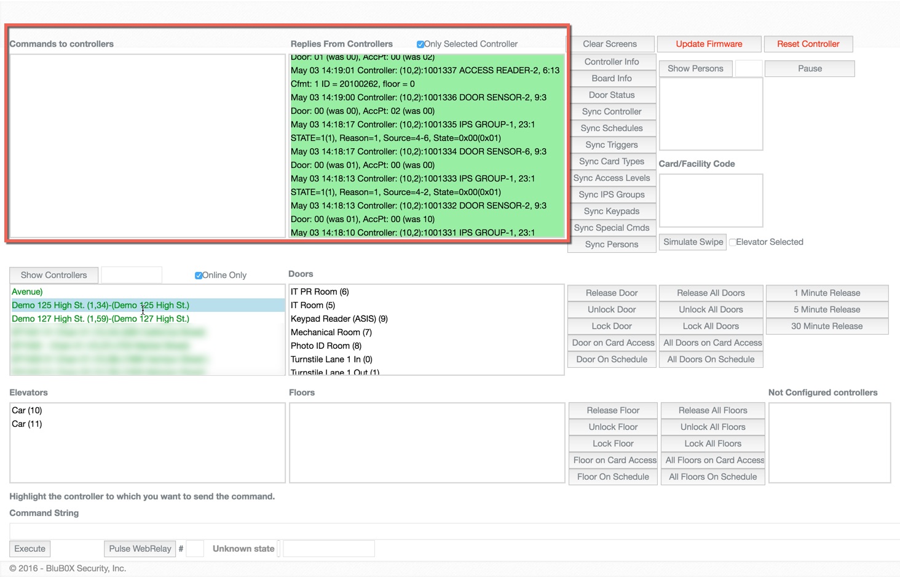Click Pulse WebRelay button
900x577 pixels.
tap(140, 549)
